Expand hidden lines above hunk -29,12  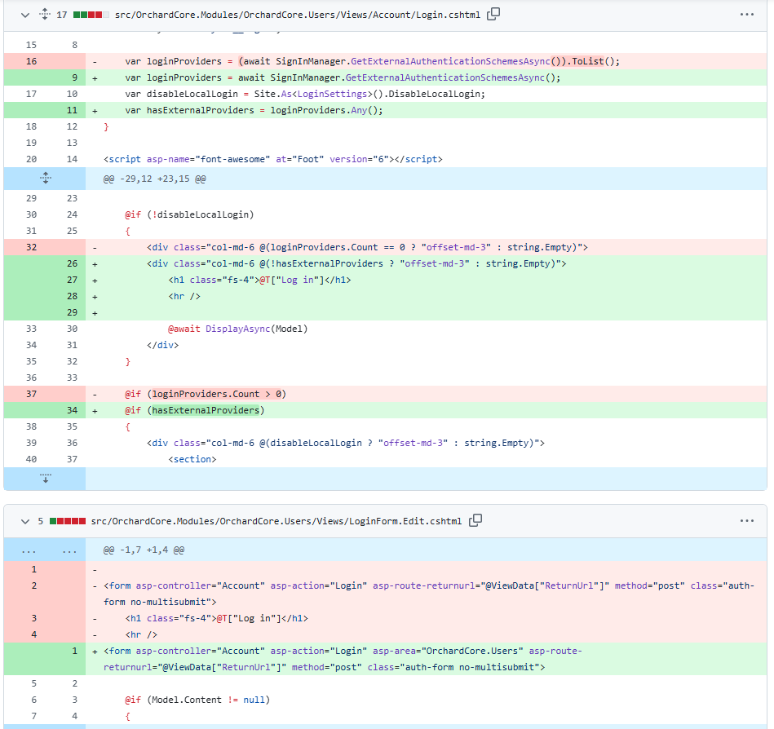(45, 179)
